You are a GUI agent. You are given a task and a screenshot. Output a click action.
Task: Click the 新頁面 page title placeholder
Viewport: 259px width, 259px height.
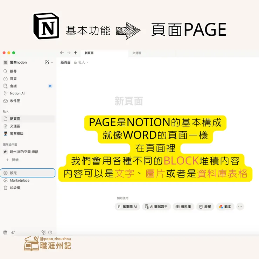(x=129, y=101)
